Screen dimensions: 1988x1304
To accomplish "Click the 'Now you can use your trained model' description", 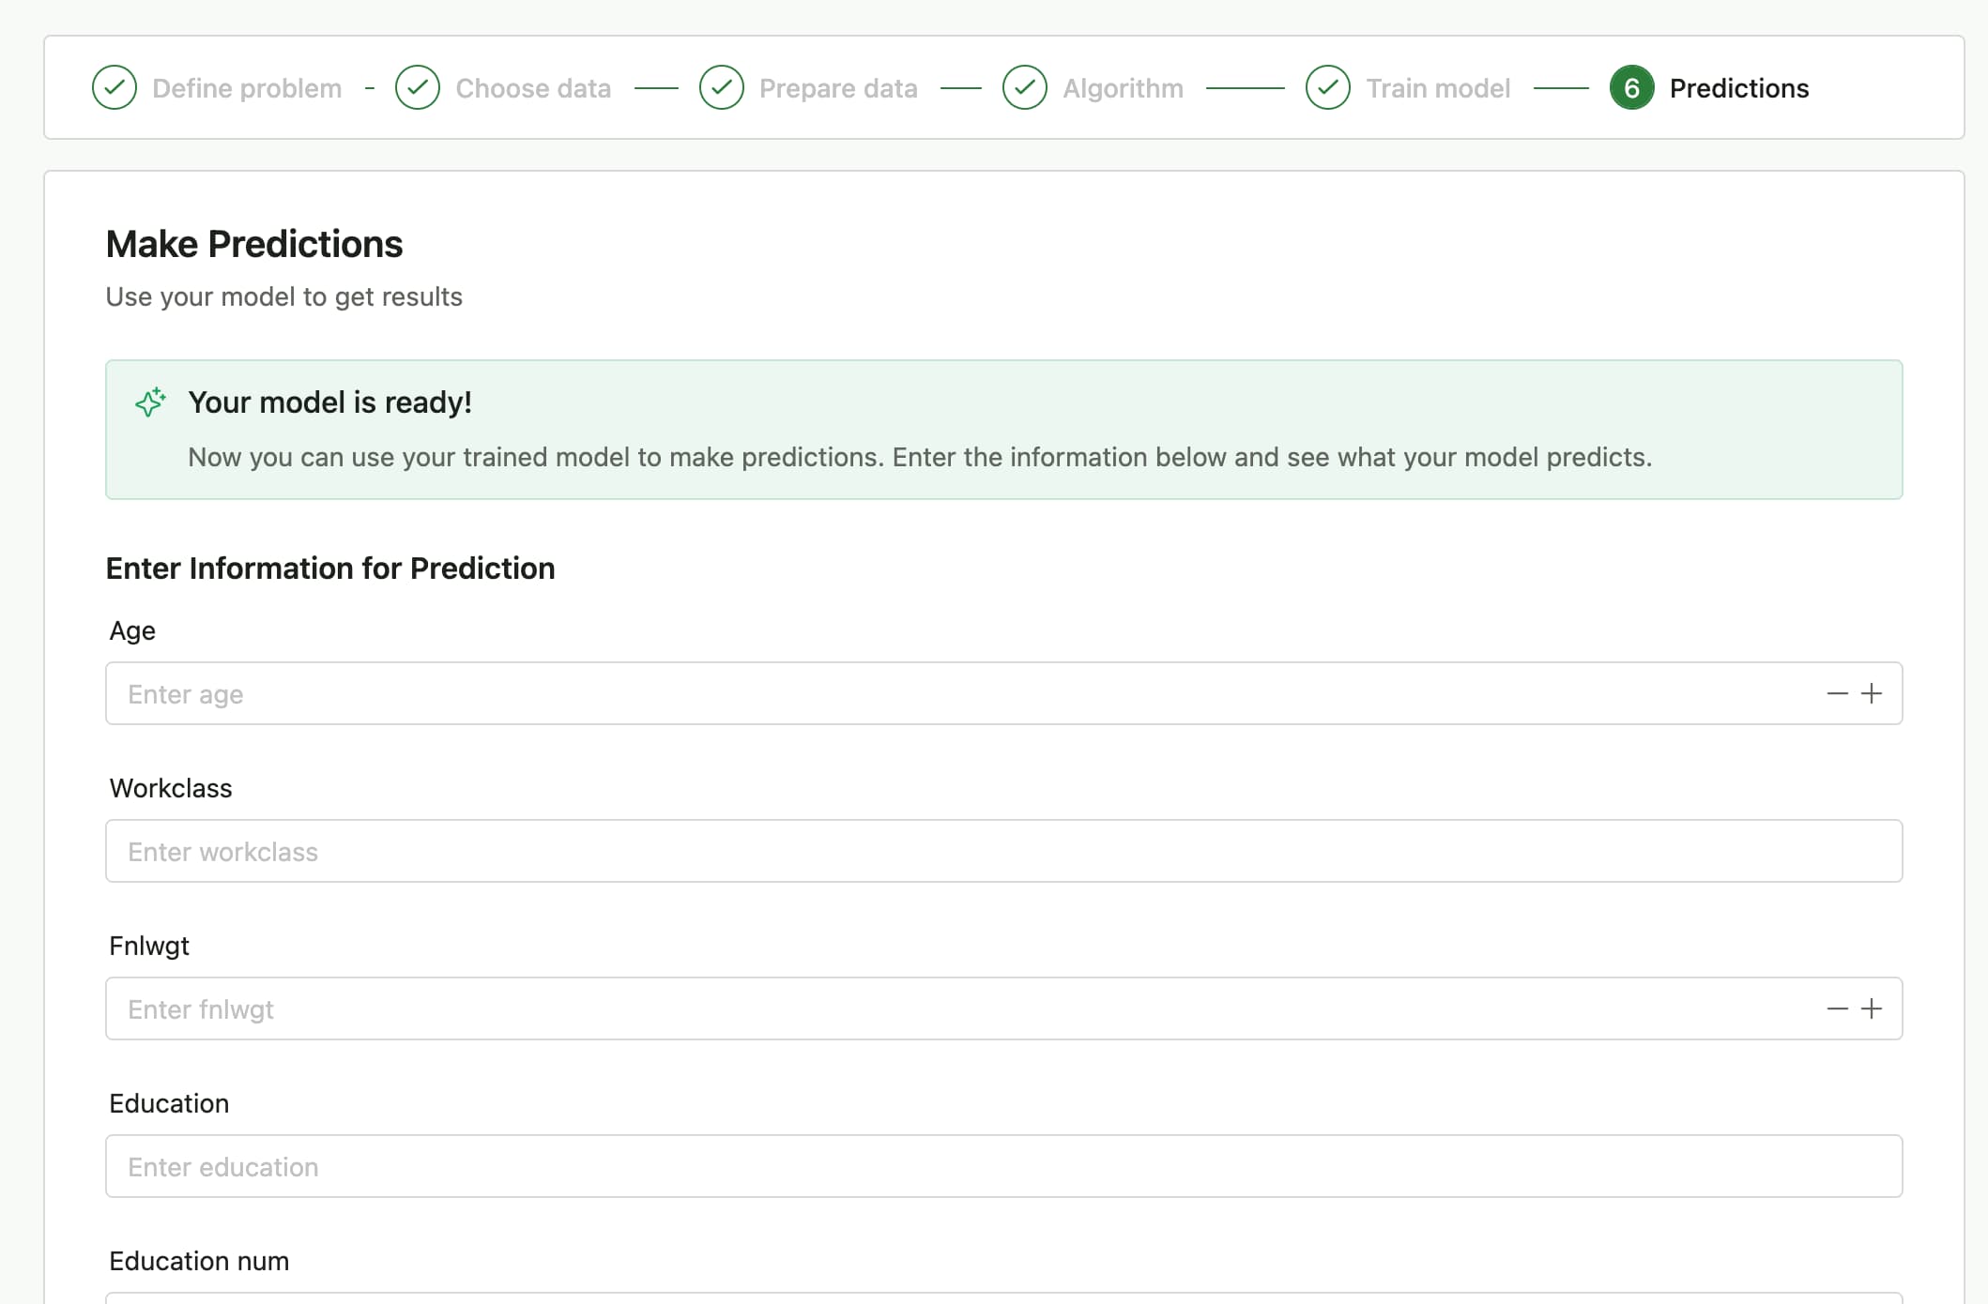I will coord(920,458).
